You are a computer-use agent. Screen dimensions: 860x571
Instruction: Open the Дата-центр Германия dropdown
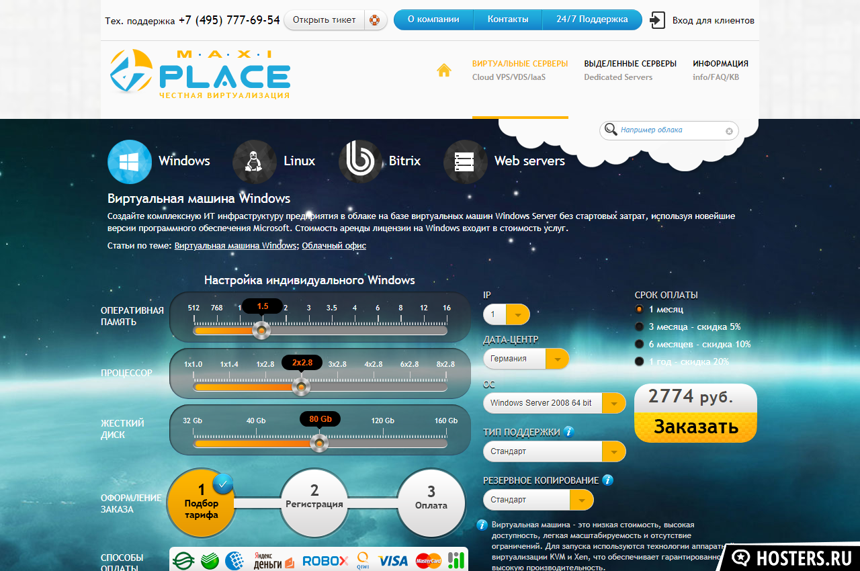tap(526, 359)
